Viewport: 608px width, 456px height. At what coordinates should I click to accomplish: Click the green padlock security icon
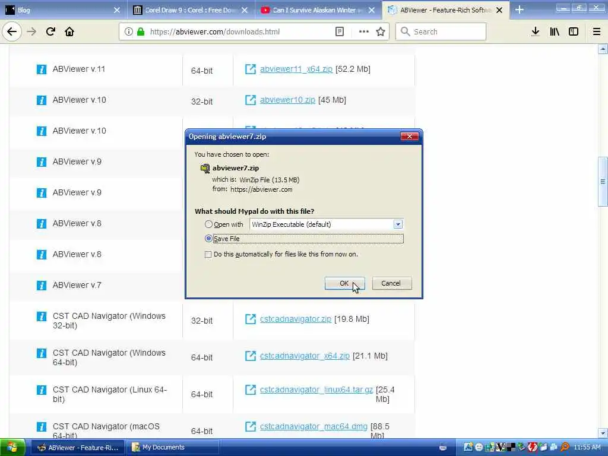[140, 31]
